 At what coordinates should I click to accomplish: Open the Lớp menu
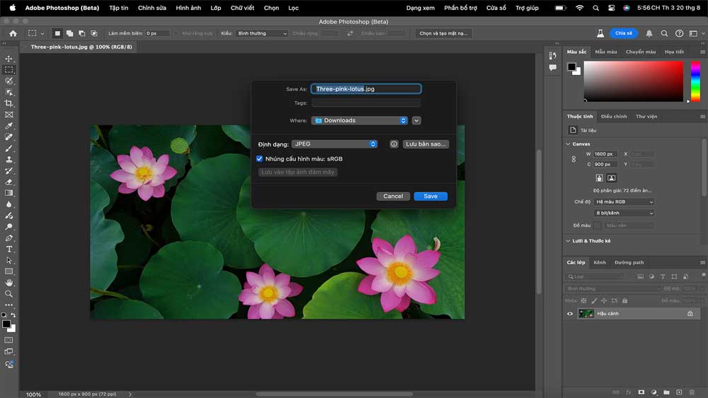pyautogui.click(x=216, y=8)
